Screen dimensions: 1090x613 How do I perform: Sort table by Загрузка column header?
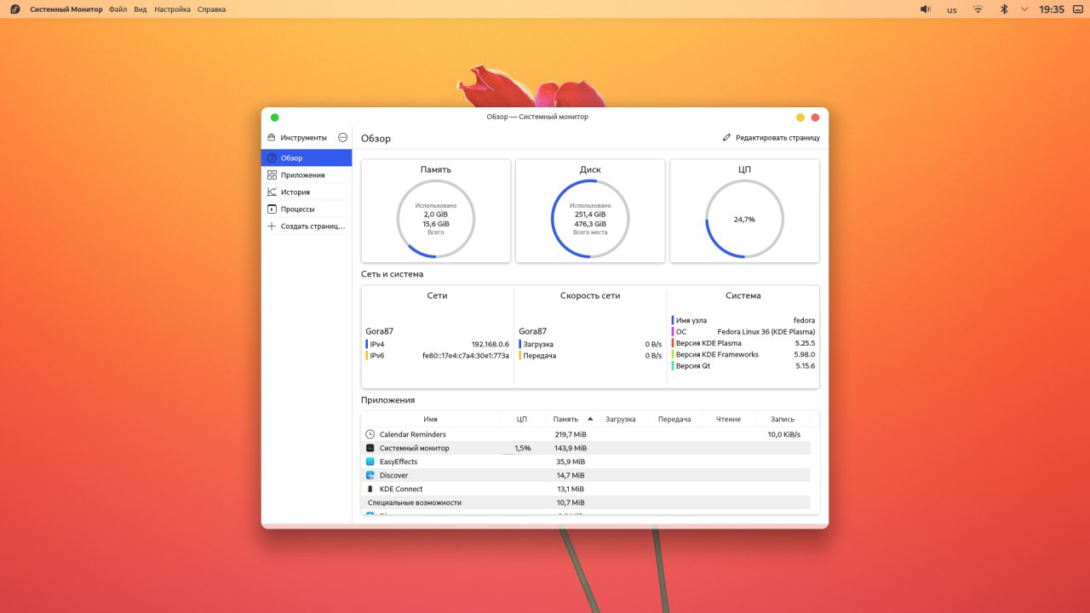621,419
